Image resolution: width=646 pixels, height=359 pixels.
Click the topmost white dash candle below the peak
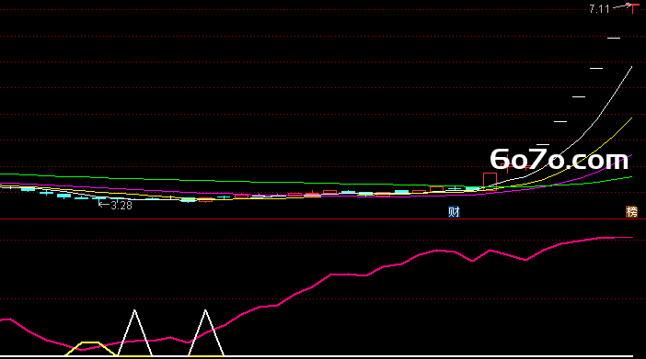(x=614, y=38)
